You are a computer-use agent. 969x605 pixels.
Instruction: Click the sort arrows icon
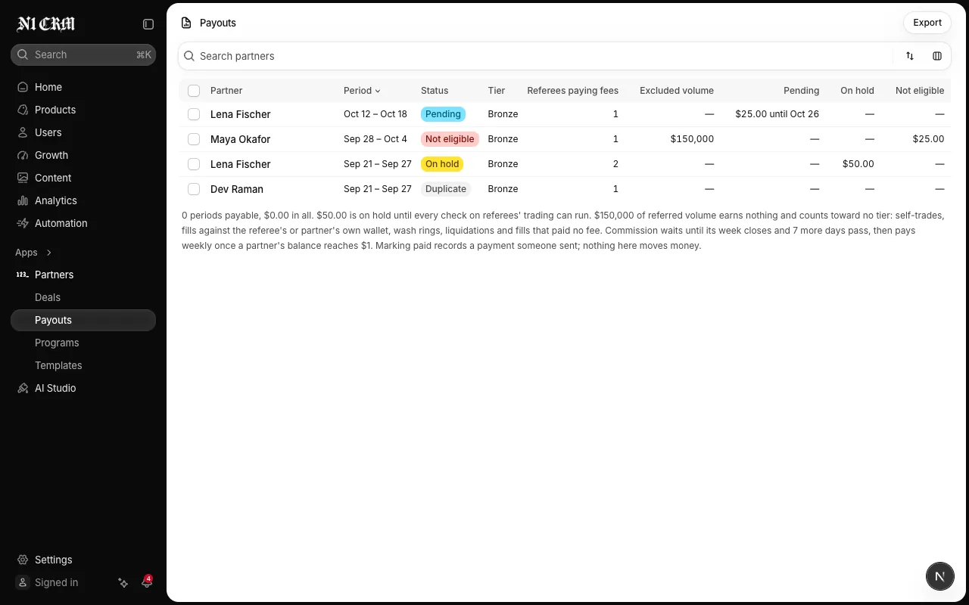coord(910,56)
